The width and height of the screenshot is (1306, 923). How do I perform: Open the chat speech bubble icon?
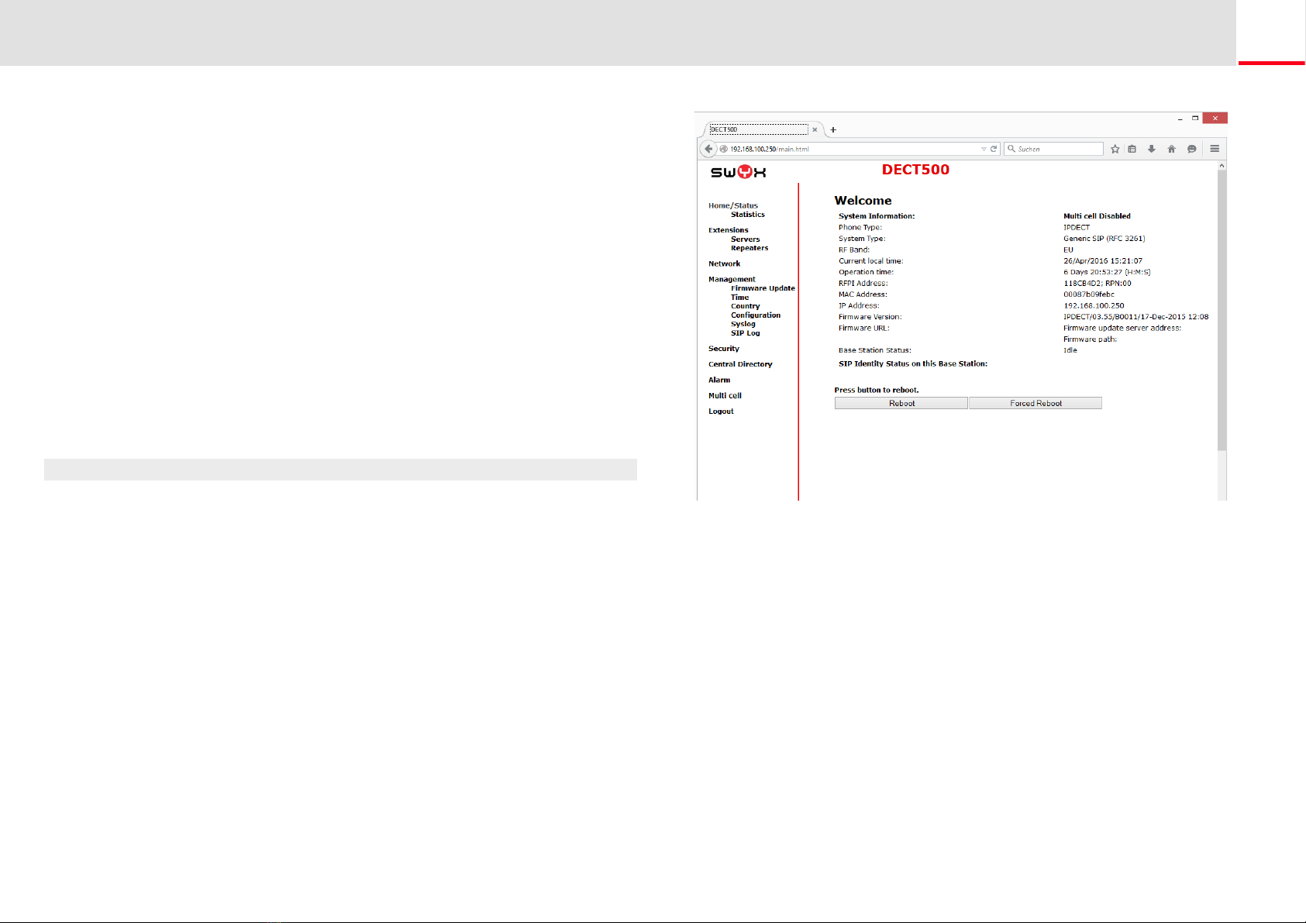1192,149
